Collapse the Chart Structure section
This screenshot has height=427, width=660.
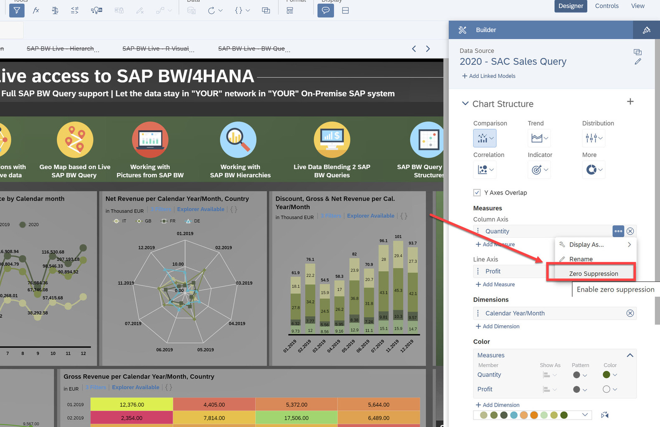(x=465, y=103)
